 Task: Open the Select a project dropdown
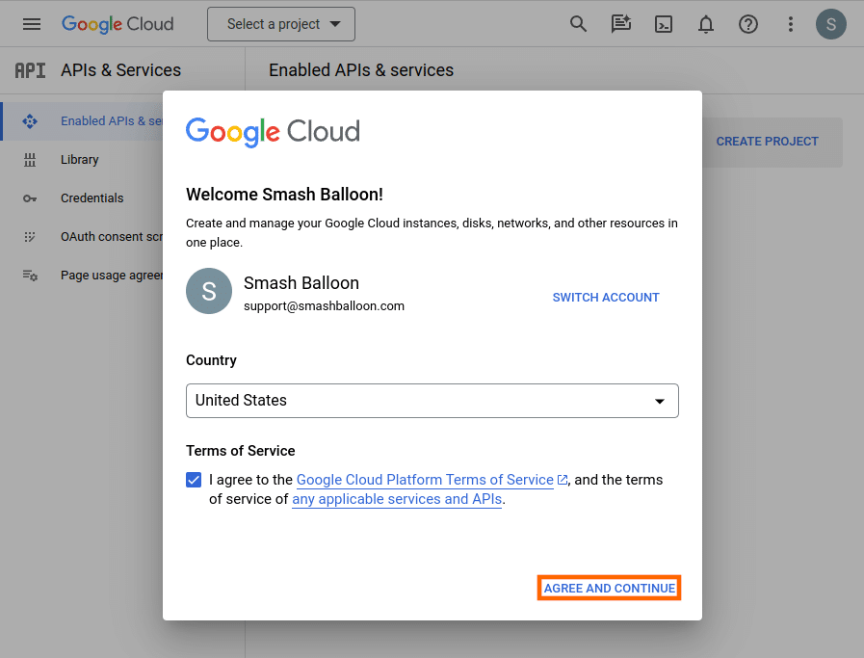coord(280,24)
